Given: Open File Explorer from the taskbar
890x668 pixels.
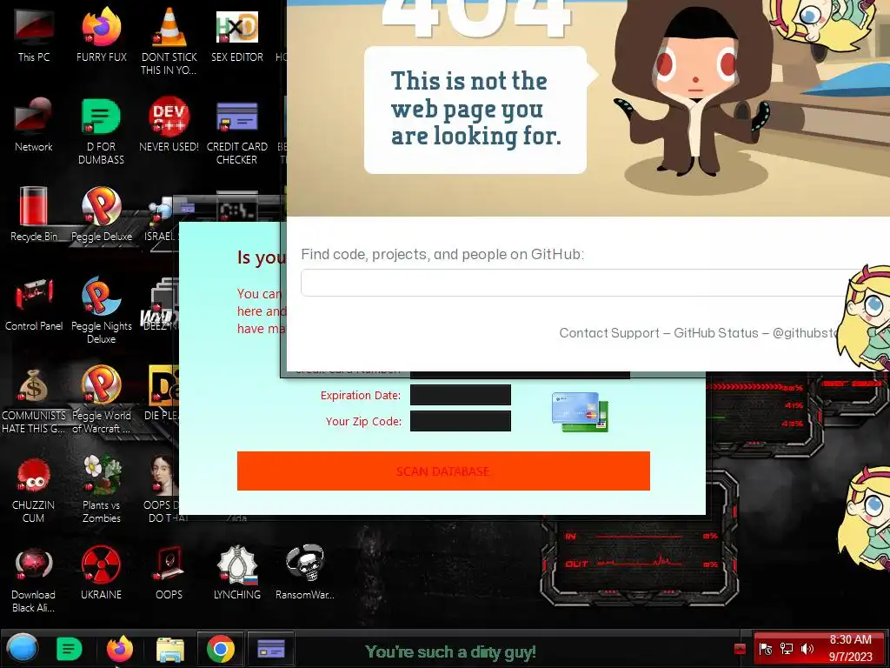Looking at the screenshot, I should coord(169,649).
